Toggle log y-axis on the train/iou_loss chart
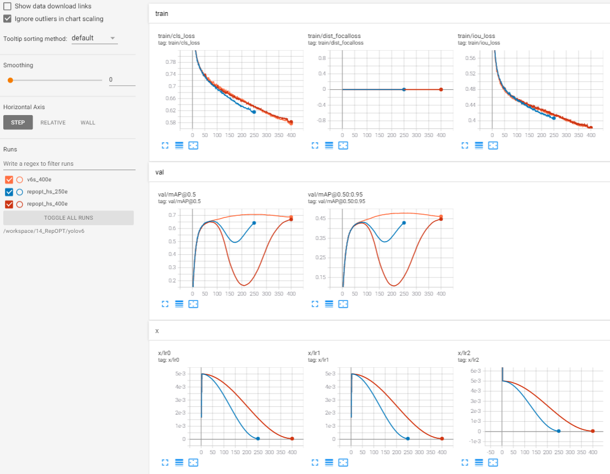This screenshot has height=474, width=610. tap(478, 145)
